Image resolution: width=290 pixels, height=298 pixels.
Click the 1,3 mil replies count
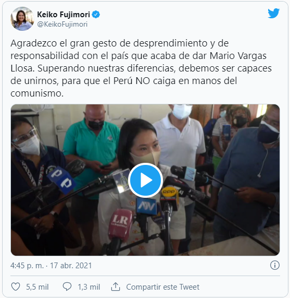coord(89,287)
